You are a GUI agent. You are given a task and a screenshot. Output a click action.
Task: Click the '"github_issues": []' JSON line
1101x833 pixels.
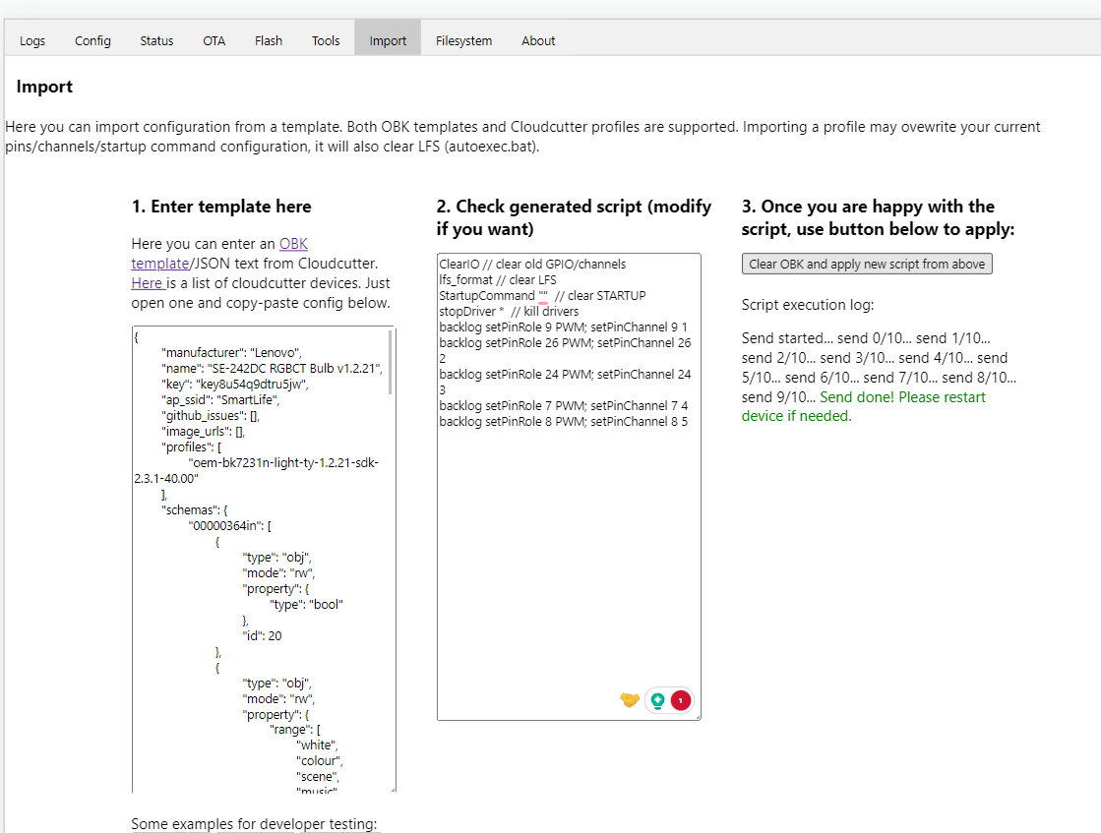[x=211, y=415]
